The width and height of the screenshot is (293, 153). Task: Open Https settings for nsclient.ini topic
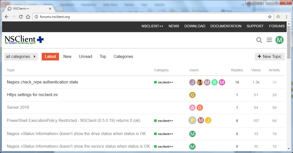(32, 95)
